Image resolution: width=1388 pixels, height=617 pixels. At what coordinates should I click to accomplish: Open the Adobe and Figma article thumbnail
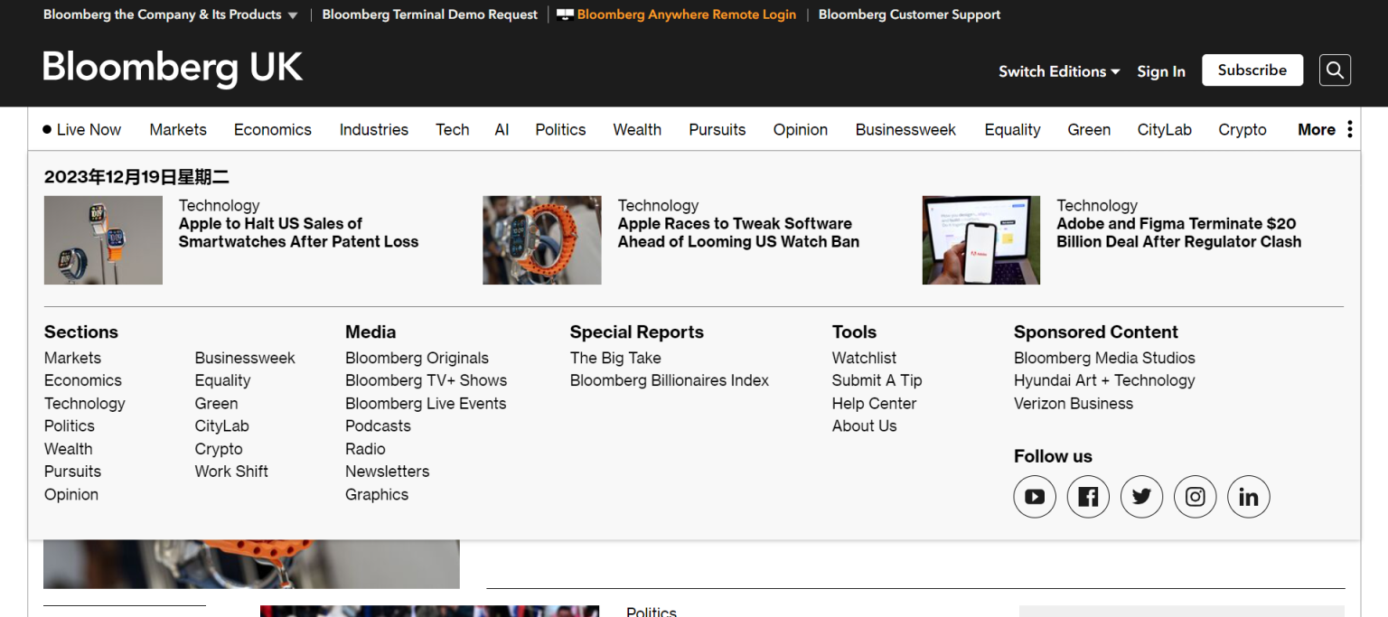click(x=980, y=240)
